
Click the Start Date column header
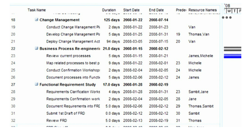click(x=131, y=10)
